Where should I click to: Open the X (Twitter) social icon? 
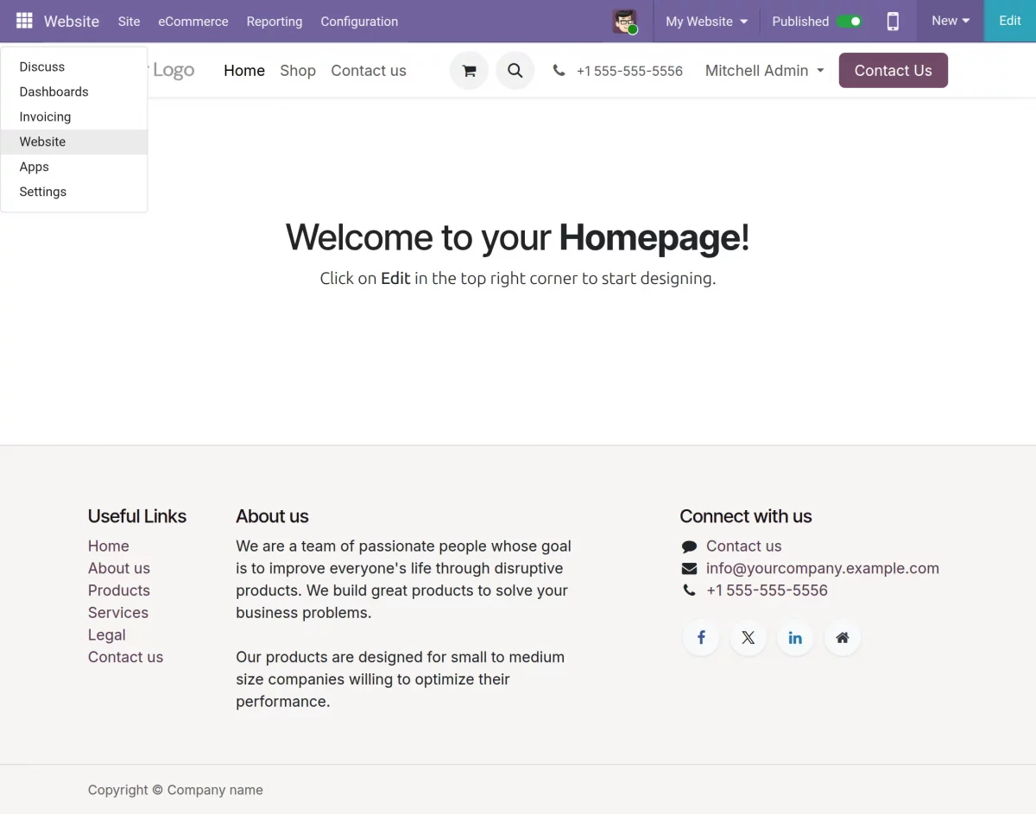pyautogui.click(x=748, y=638)
